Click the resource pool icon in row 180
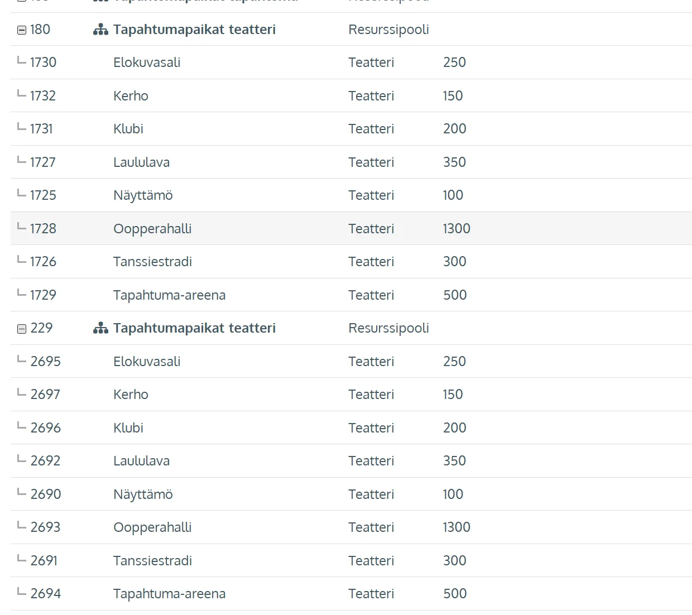 tap(100, 30)
